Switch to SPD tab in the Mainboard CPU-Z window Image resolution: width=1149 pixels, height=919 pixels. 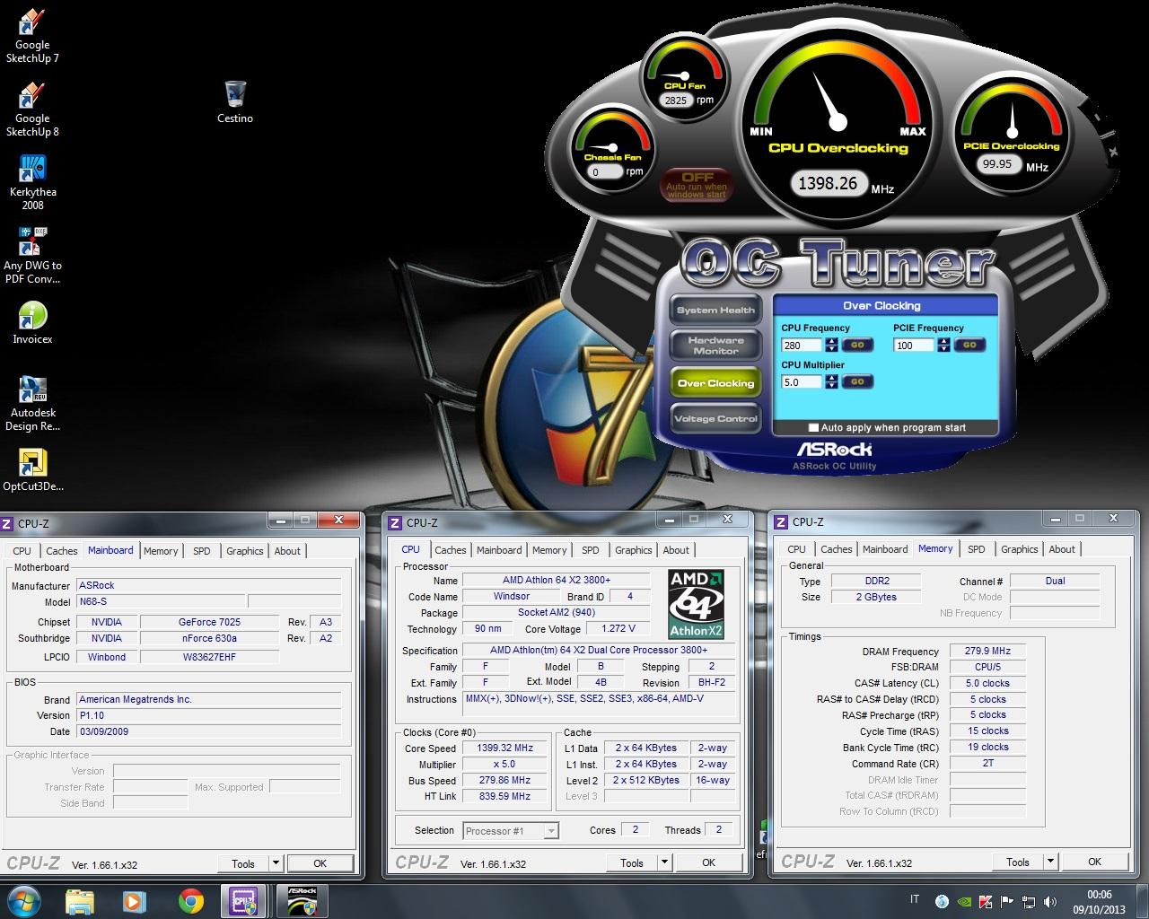[x=202, y=551]
